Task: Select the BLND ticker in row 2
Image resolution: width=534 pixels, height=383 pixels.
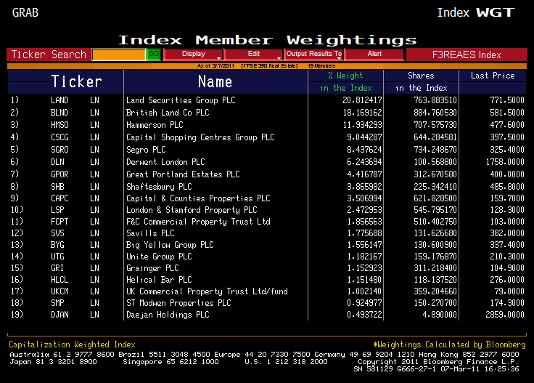Action: [59, 113]
